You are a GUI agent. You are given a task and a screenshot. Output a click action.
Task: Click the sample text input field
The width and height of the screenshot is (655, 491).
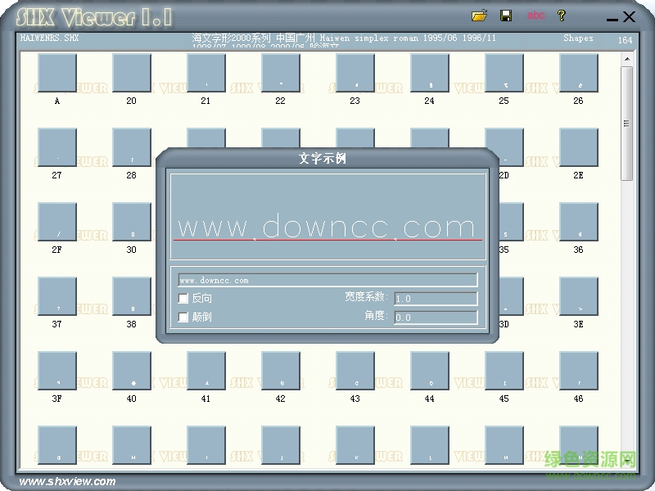327,280
